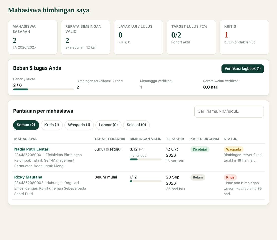Click the '16 hari lalu' text under the date
This screenshot has width=277, height=240.
pos(175,161)
